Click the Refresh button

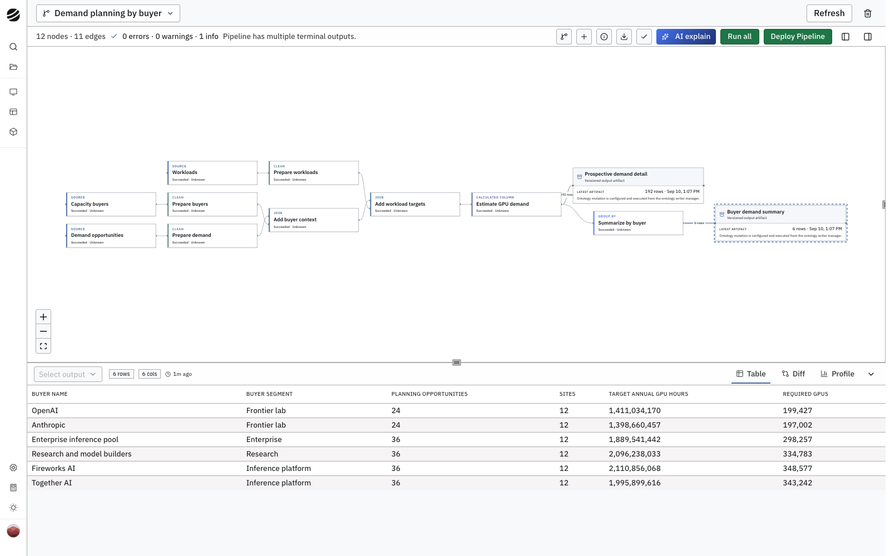(x=829, y=13)
